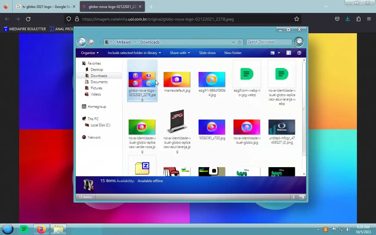Open a new Firefox tab with plus button
The image size is (376, 235).
click(151, 6)
